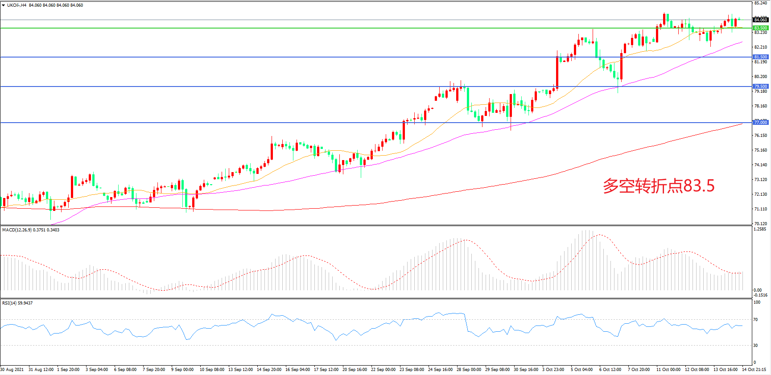
Task: Click the black 84.060 current price tag
Action: tap(760, 20)
